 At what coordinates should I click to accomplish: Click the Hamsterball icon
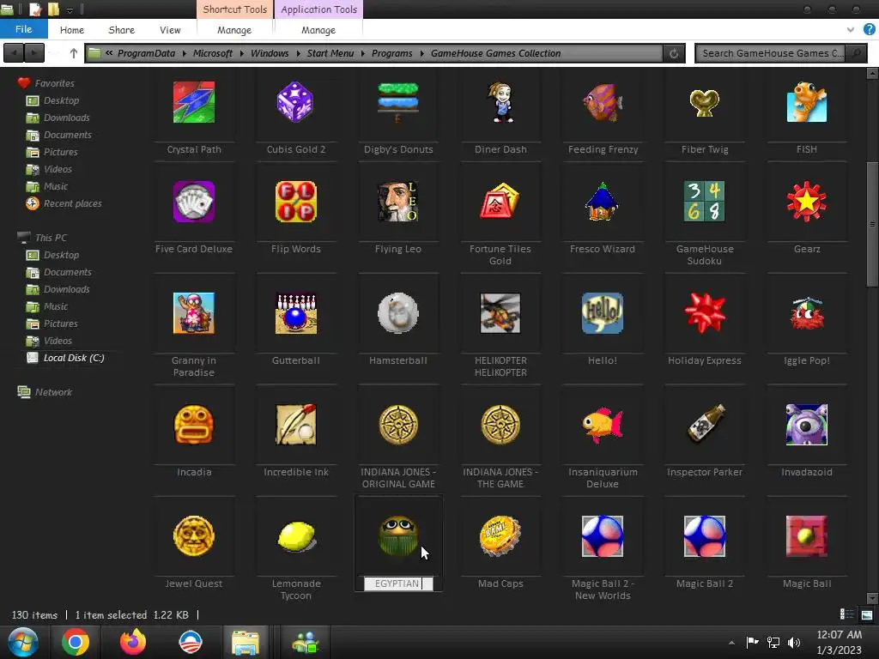click(398, 313)
